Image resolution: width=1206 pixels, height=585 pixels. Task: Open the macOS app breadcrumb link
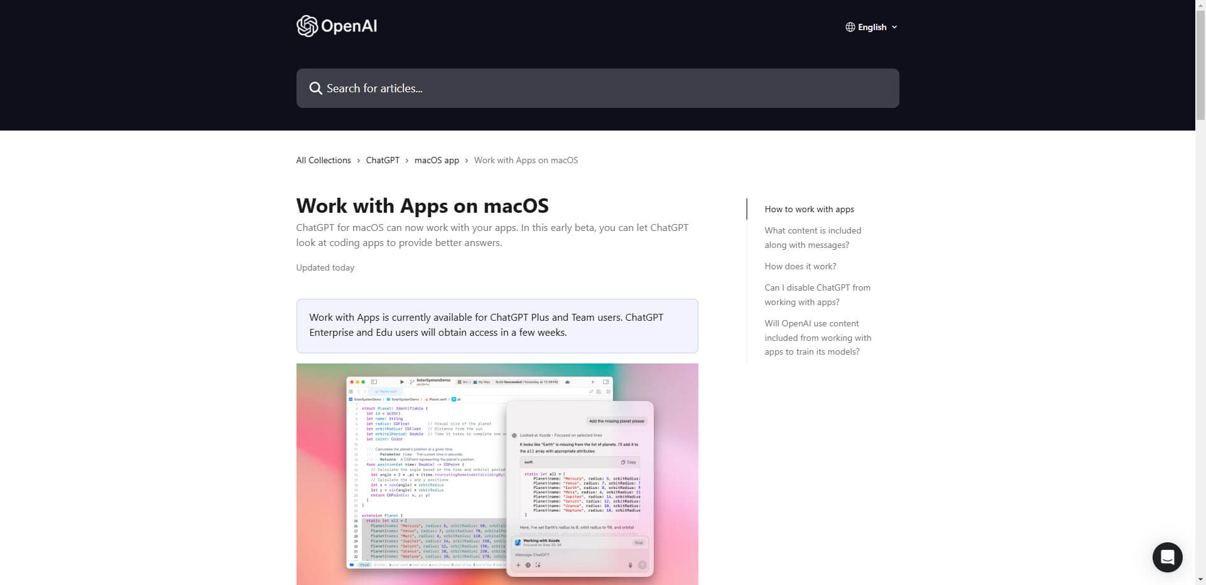click(437, 160)
